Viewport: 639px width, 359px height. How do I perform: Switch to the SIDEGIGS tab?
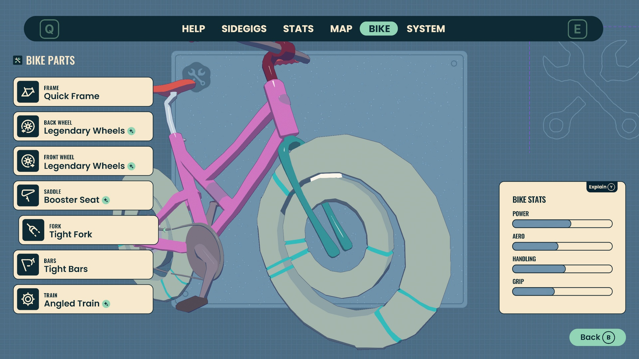pyautogui.click(x=244, y=29)
